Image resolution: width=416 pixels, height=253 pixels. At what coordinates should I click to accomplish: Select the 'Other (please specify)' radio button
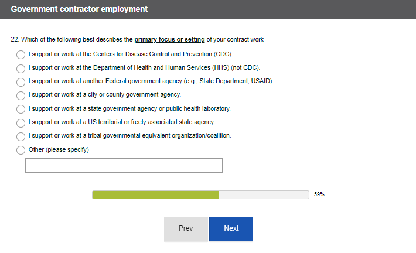(x=21, y=150)
